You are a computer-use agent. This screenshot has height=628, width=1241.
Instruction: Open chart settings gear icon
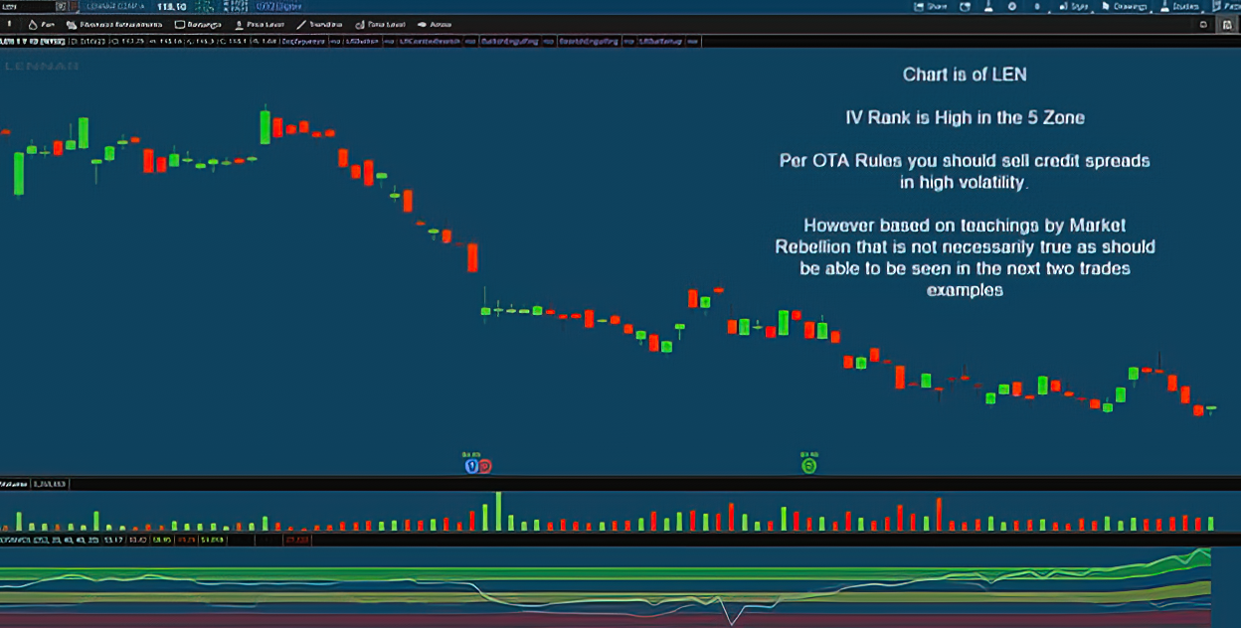(x=1011, y=6)
